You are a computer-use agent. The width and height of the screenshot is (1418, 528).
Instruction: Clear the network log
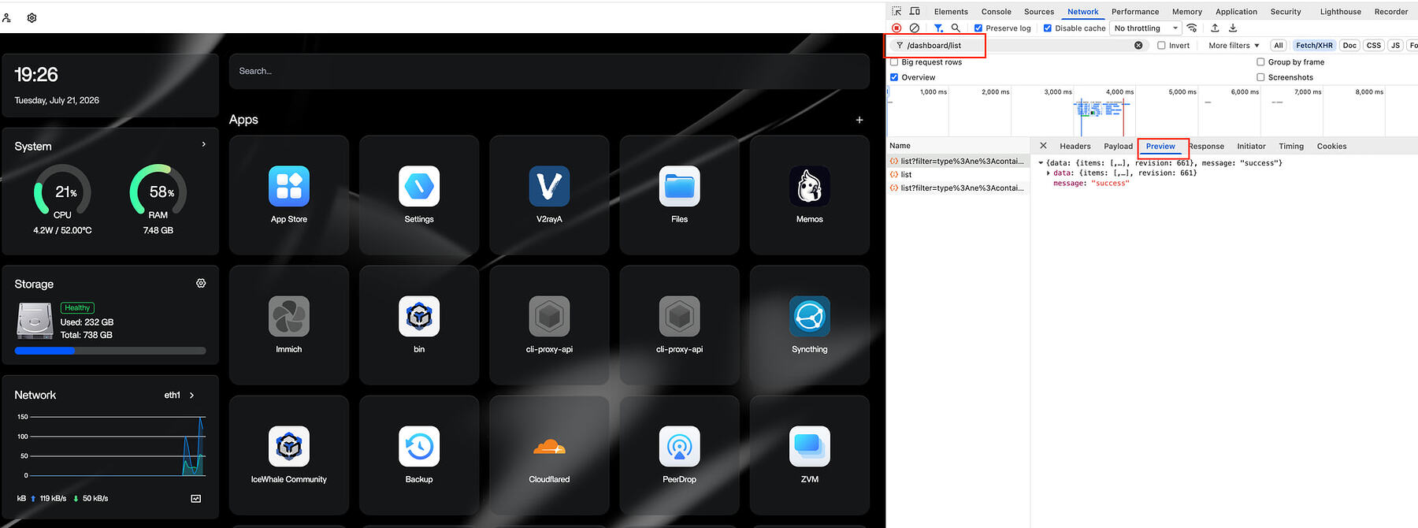point(915,28)
